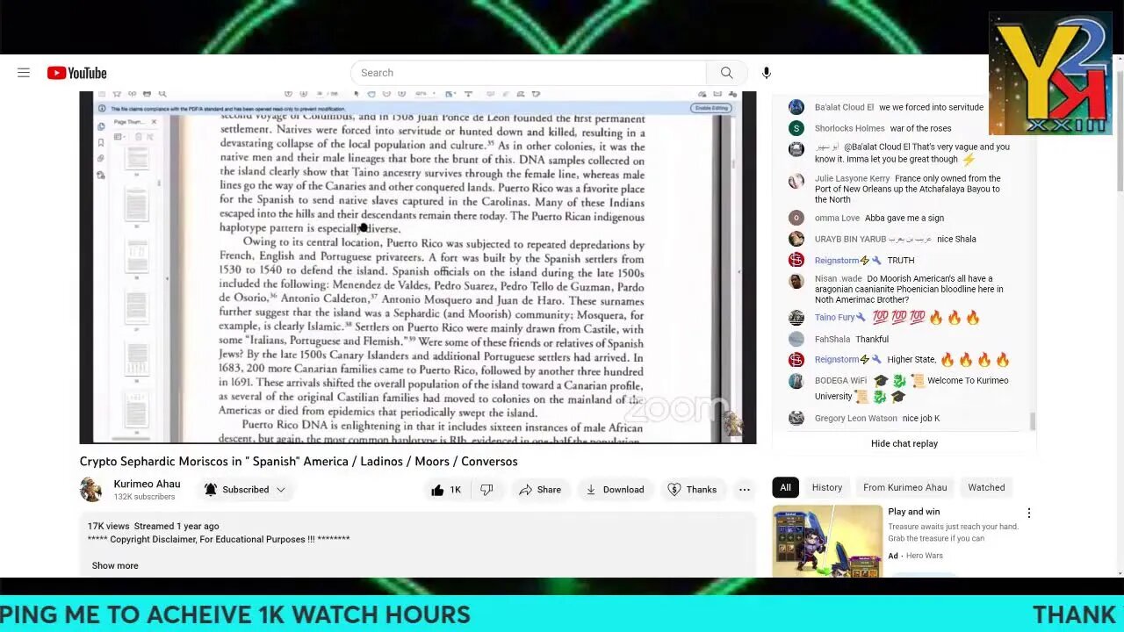The image size is (1124, 632).
Task: Send Thanks to the creator
Action: coord(692,490)
